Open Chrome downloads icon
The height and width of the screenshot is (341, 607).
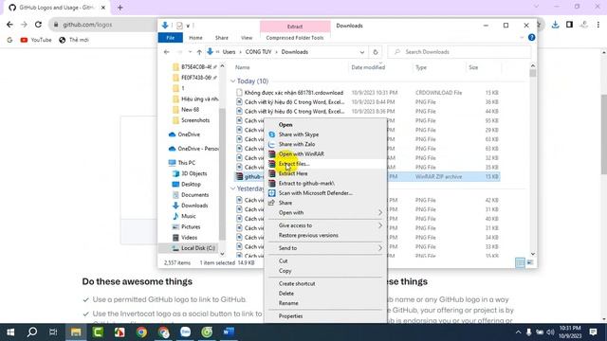coord(555,25)
